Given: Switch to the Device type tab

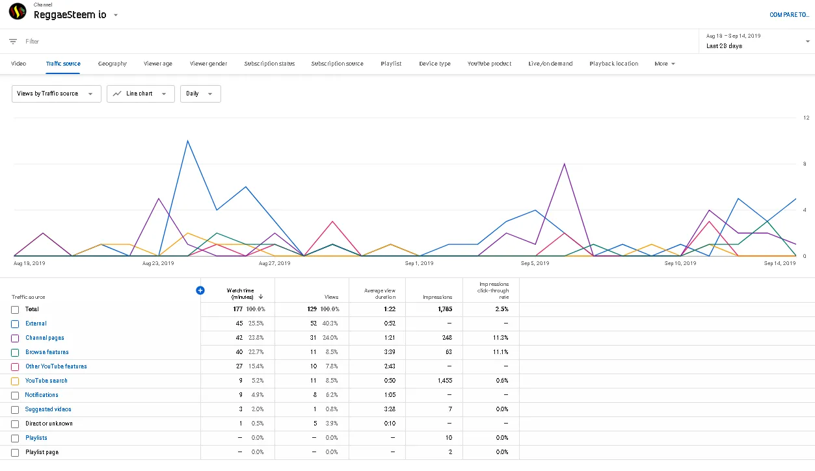Looking at the screenshot, I should coord(434,64).
